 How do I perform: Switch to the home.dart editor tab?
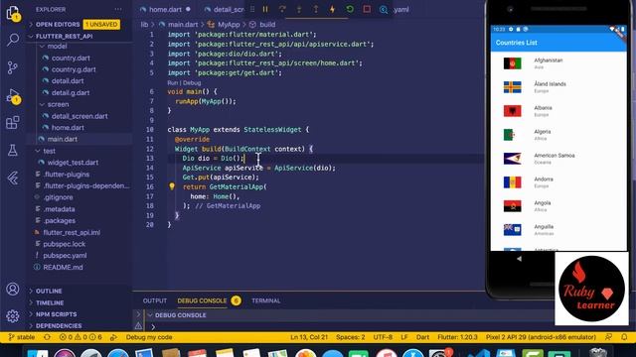pyautogui.click(x=165, y=9)
